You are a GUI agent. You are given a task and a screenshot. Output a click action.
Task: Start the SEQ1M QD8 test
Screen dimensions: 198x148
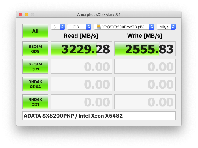(35, 49)
